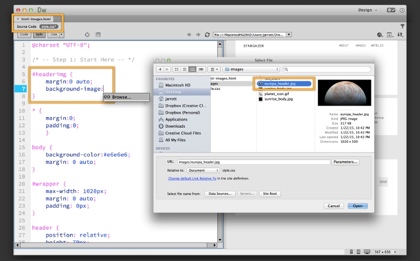
Task: Open the arrange-by dropdown in file dialog
Action: [214, 69]
